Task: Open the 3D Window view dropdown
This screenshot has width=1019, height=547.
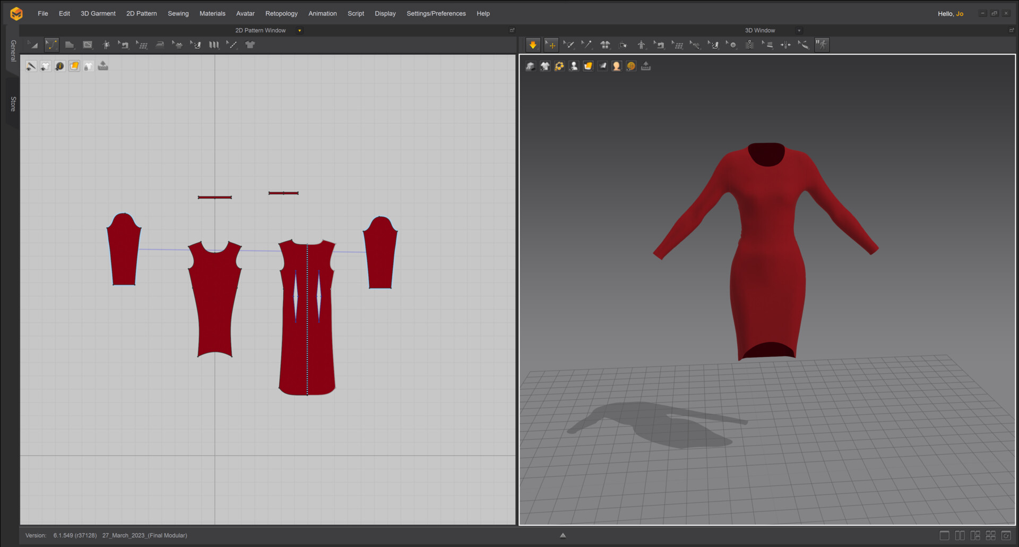Action: (799, 30)
